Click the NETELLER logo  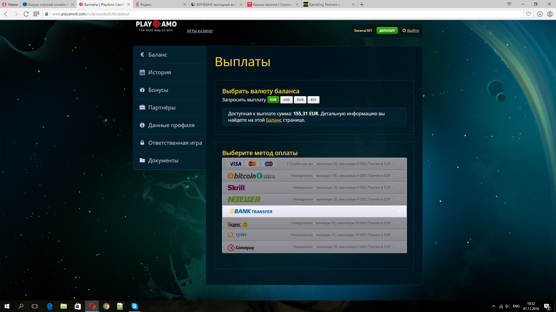click(244, 199)
